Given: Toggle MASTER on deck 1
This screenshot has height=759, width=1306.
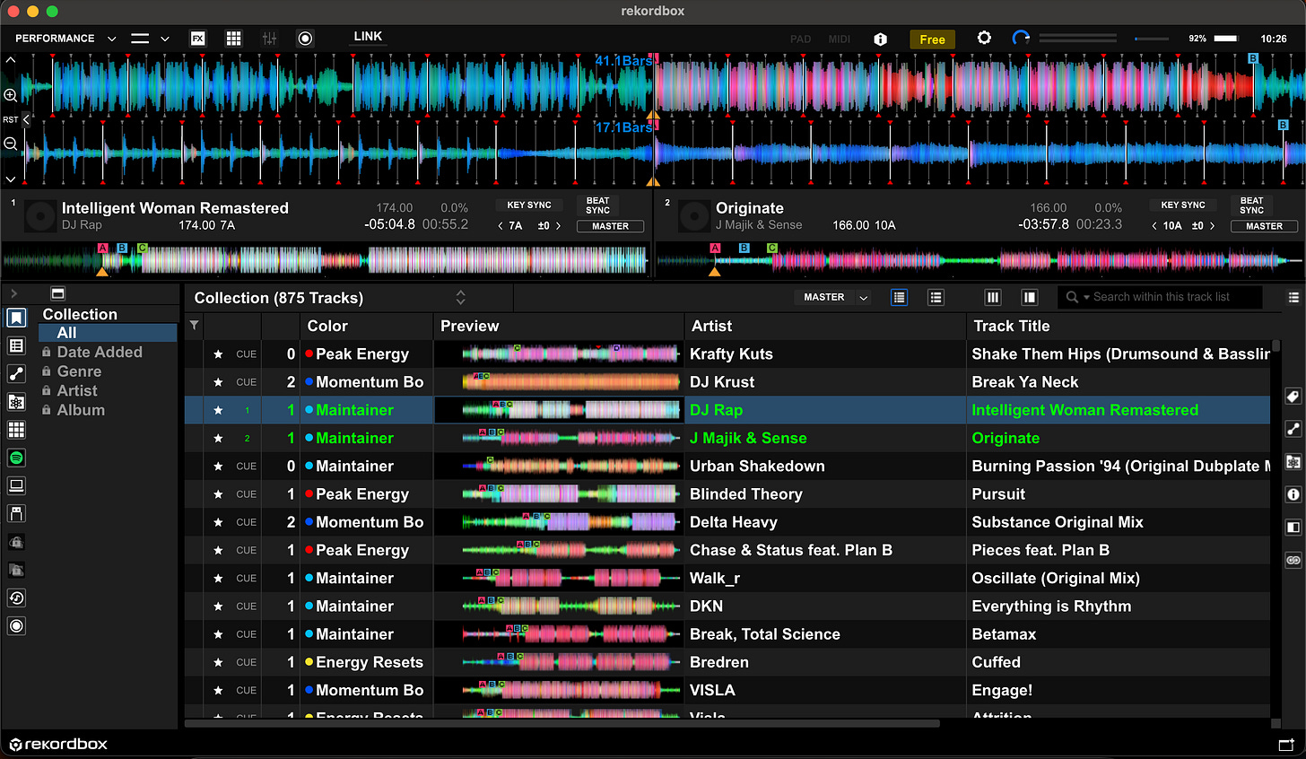Looking at the screenshot, I should pyautogui.click(x=610, y=226).
